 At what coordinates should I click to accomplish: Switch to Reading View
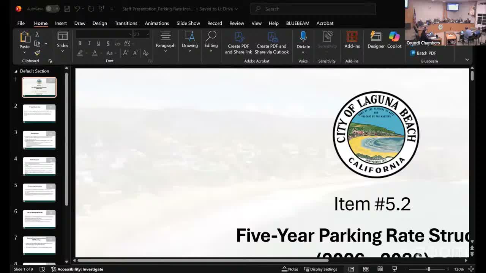[380, 269]
